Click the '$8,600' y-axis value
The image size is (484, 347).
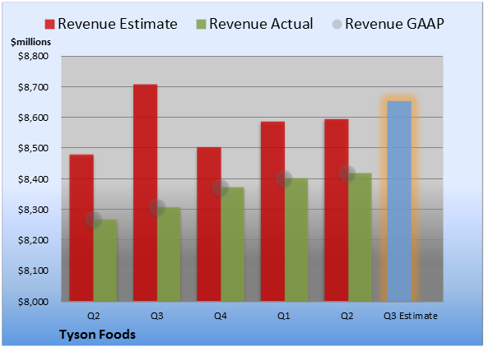33,118
